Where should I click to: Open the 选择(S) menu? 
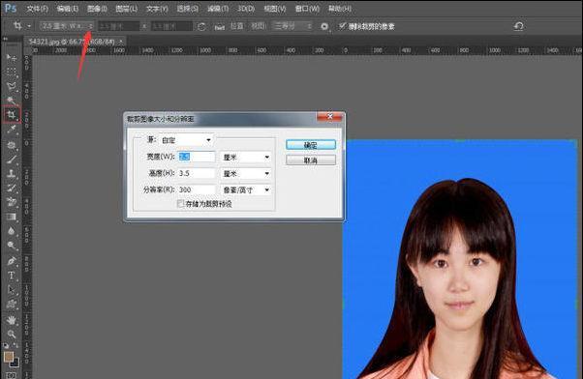point(187,9)
